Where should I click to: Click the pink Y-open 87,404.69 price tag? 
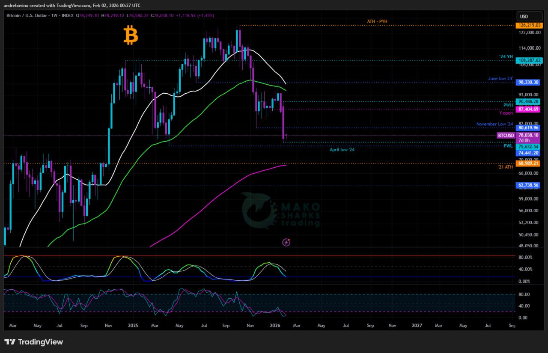click(529, 110)
